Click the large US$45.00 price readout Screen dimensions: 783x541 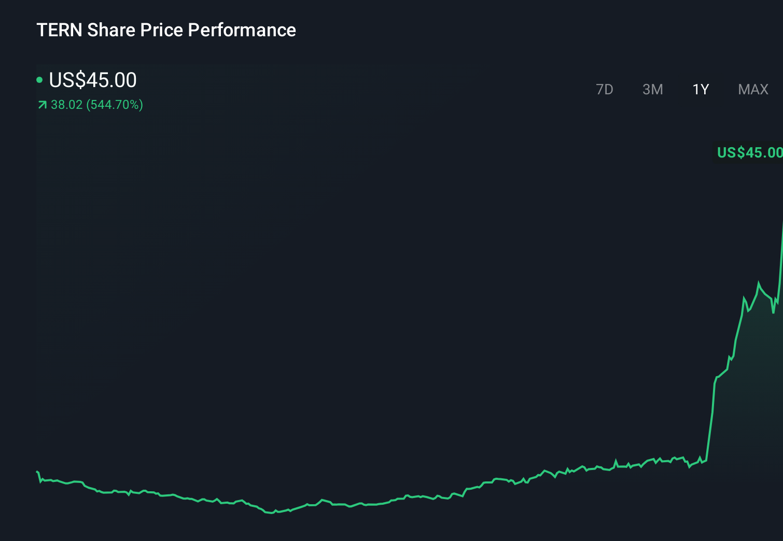pyautogui.click(x=92, y=80)
